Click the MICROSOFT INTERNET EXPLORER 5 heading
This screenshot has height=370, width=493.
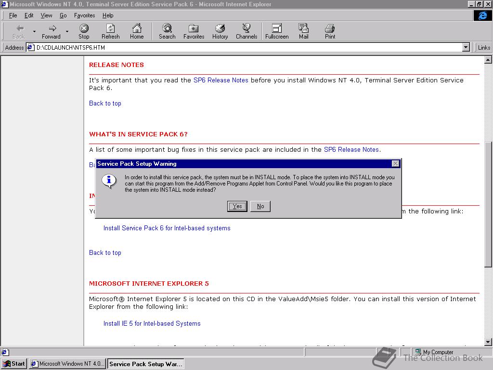coord(149,283)
